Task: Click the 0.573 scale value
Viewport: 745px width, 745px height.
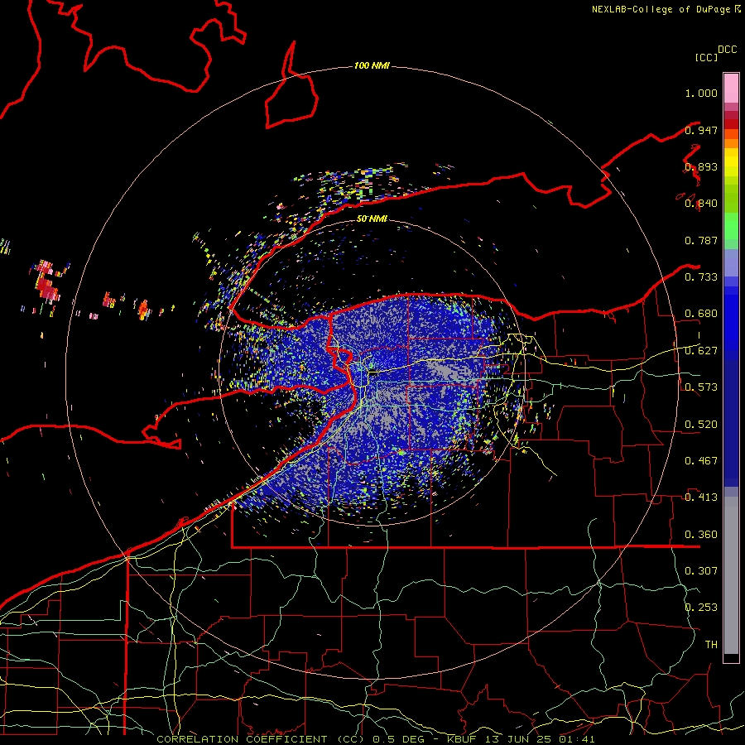Action: (701, 387)
